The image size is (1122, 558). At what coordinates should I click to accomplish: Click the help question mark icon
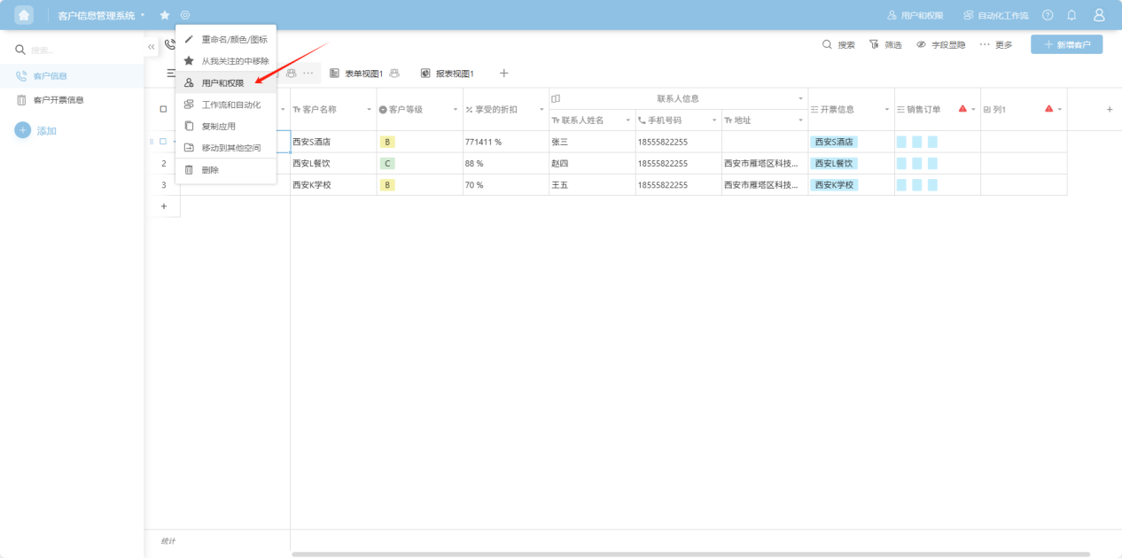(1048, 15)
